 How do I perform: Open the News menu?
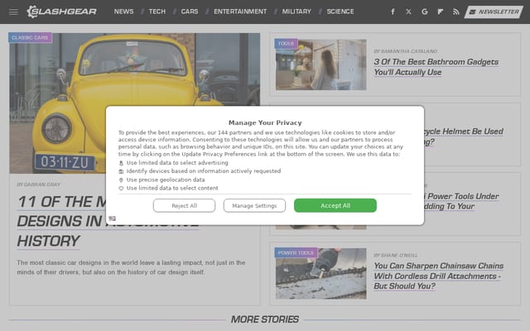(x=123, y=12)
